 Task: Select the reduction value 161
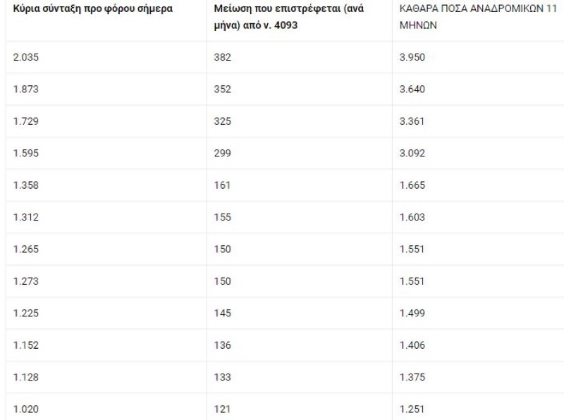222,185
